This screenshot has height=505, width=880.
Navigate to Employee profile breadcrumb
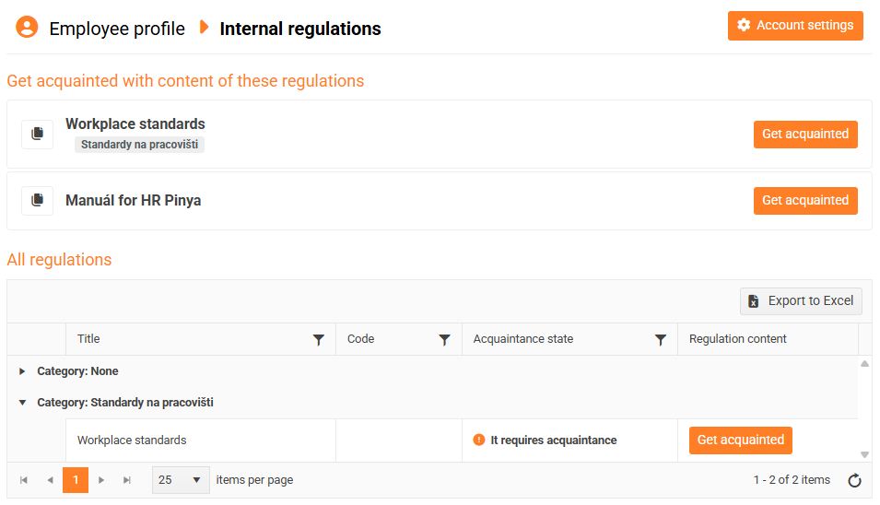tap(117, 29)
